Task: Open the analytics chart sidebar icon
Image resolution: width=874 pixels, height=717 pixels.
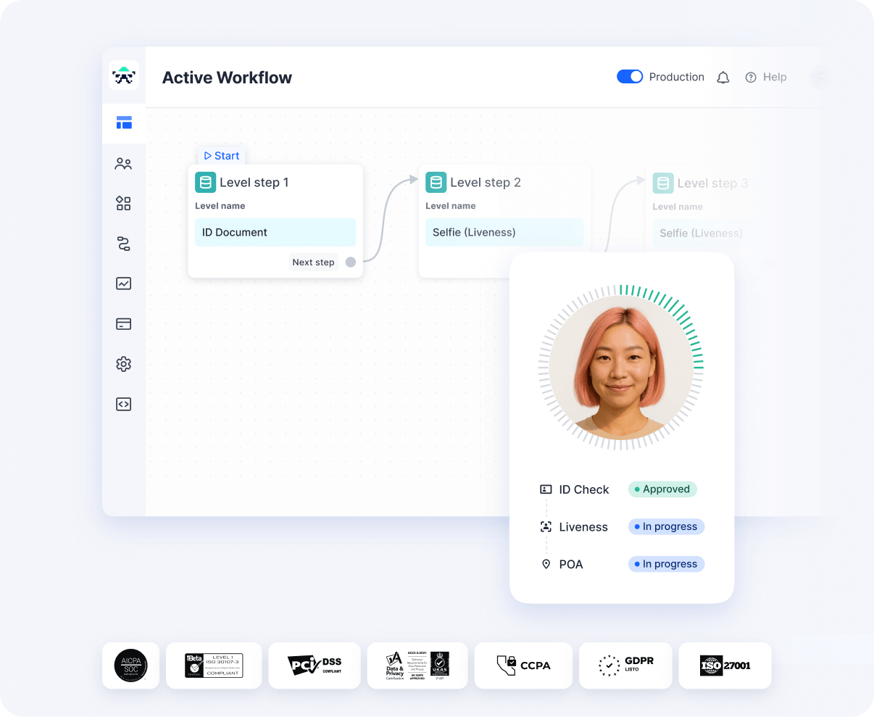Action: click(x=124, y=283)
